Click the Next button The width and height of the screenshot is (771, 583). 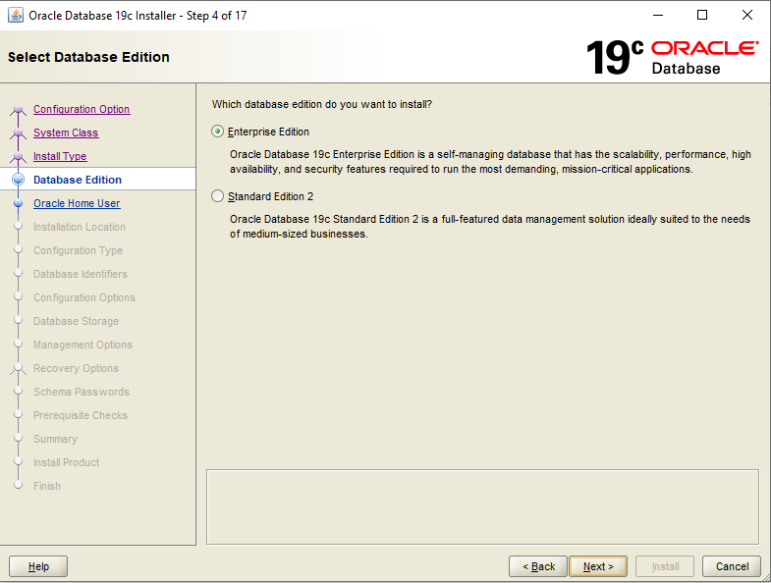pos(598,566)
